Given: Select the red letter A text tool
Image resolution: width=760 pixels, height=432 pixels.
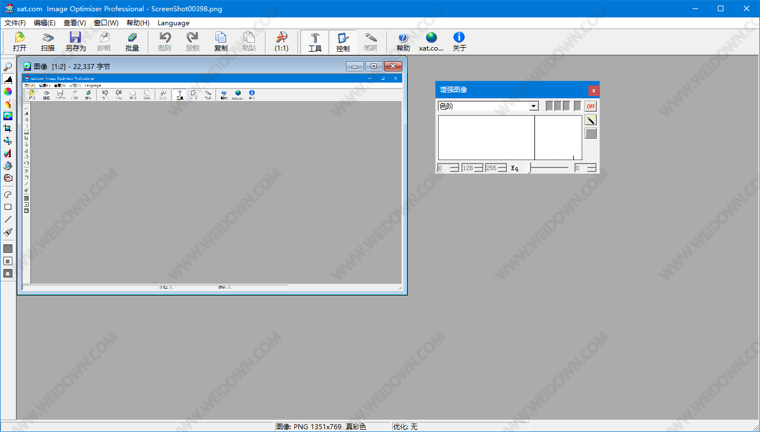Looking at the screenshot, I should point(8,153).
